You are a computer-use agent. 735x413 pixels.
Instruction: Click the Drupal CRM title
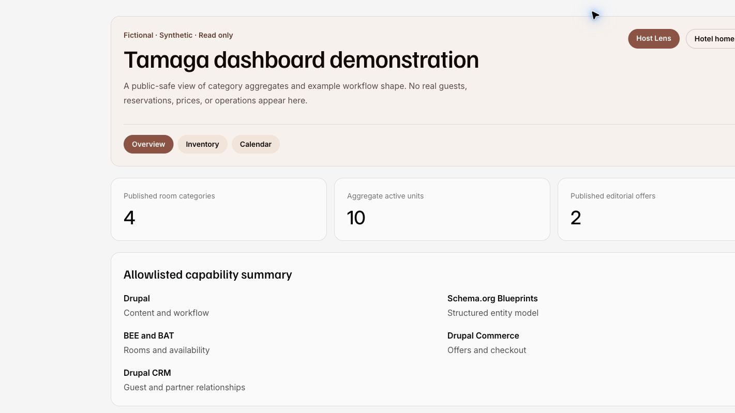click(x=147, y=373)
